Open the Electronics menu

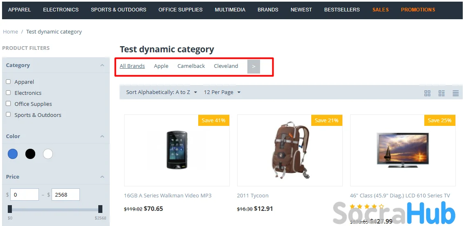(x=61, y=9)
